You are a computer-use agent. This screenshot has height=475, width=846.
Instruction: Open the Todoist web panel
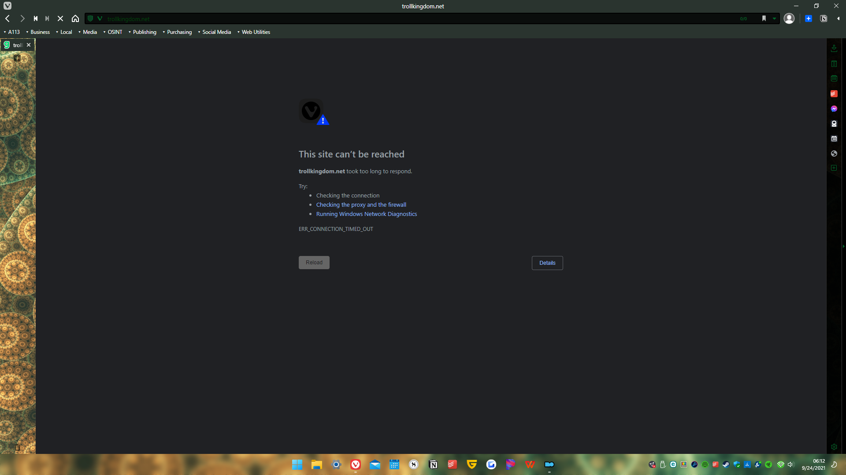pyautogui.click(x=834, y=94)
